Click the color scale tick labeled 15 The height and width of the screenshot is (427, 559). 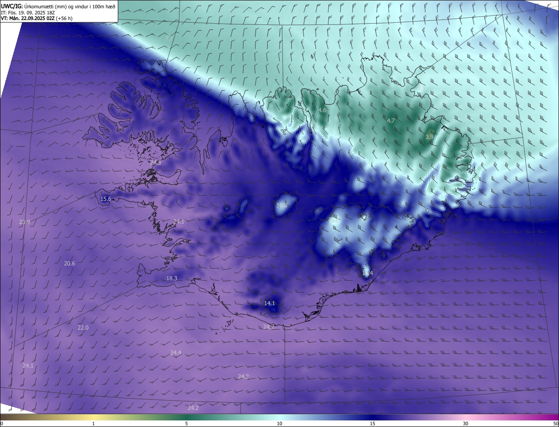(373, 424)
